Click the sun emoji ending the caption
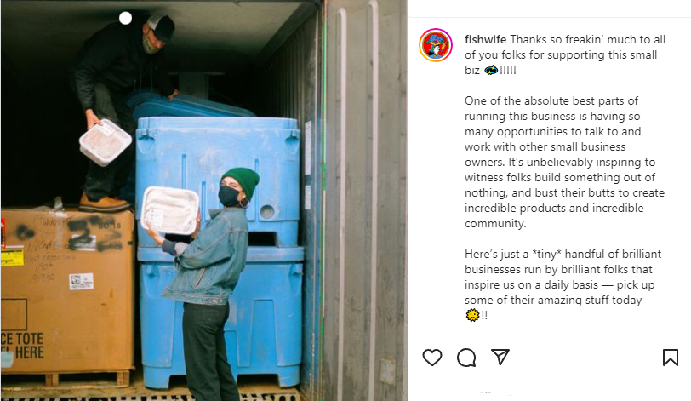This screenshot has width=691, height=401. [x=472, y=315]
